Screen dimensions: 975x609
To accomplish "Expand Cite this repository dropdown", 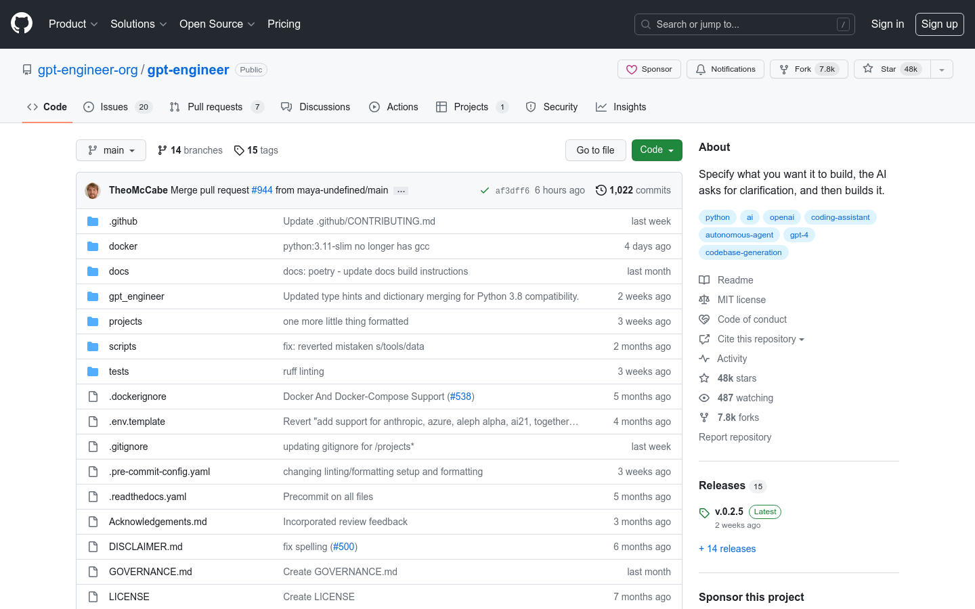I will point(760,339).
